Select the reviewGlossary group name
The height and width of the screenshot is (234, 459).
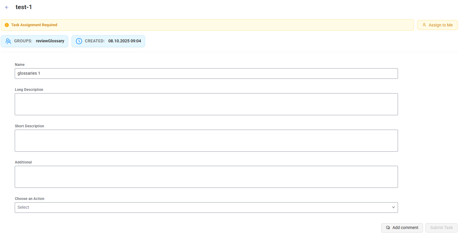50,41
